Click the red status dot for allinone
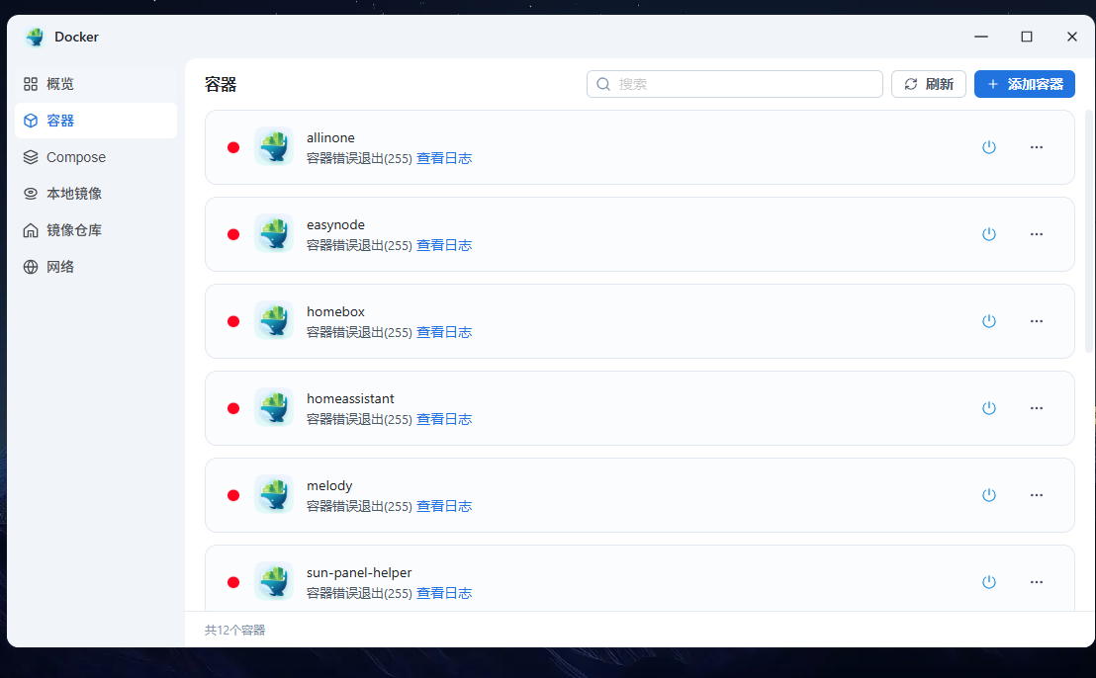The image size is (1096, 678). pyautogui.click(x=233, y=147)
